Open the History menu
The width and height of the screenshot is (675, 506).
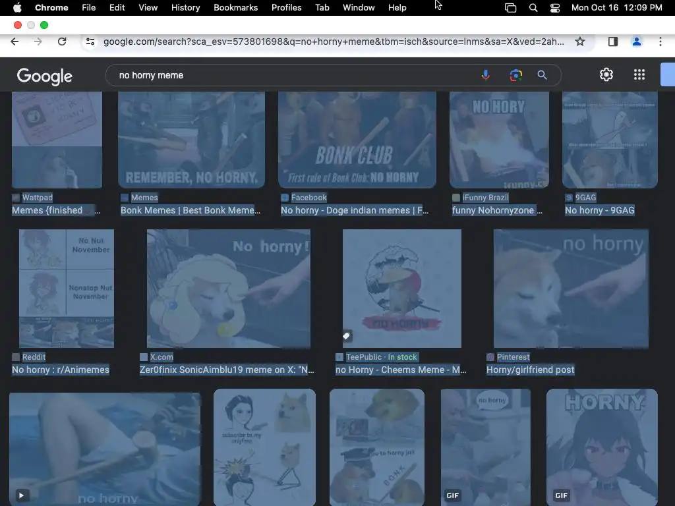tap(185, 7)
